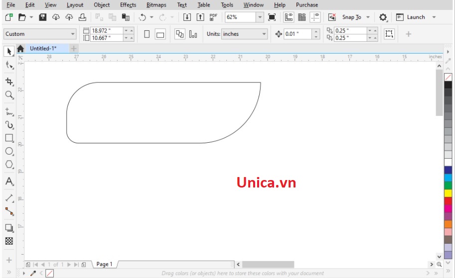Open the Effects menu
This screenshot has height=278, width=455.
(x=128, y=5)
